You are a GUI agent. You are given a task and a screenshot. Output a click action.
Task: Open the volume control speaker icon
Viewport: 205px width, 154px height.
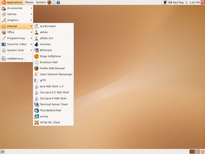click(x=170, y=2)
